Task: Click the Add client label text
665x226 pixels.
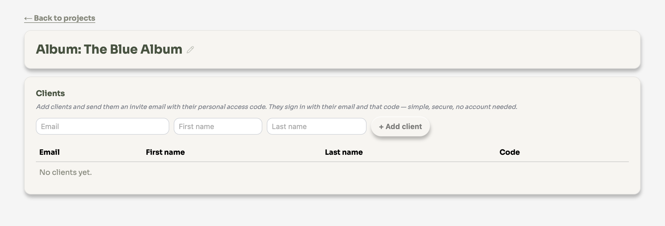Action: (404, 127)
